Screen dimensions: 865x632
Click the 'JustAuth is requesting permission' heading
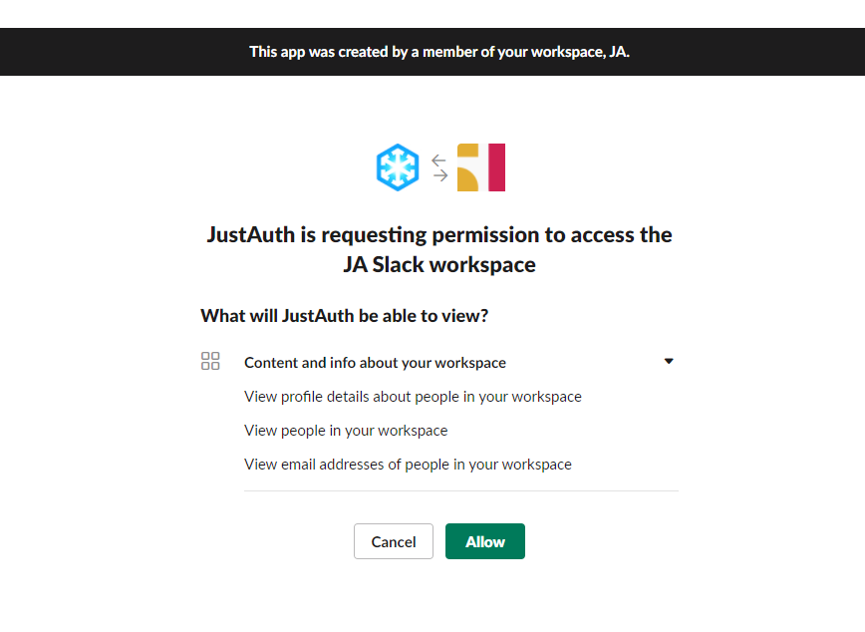click(439, 249)
